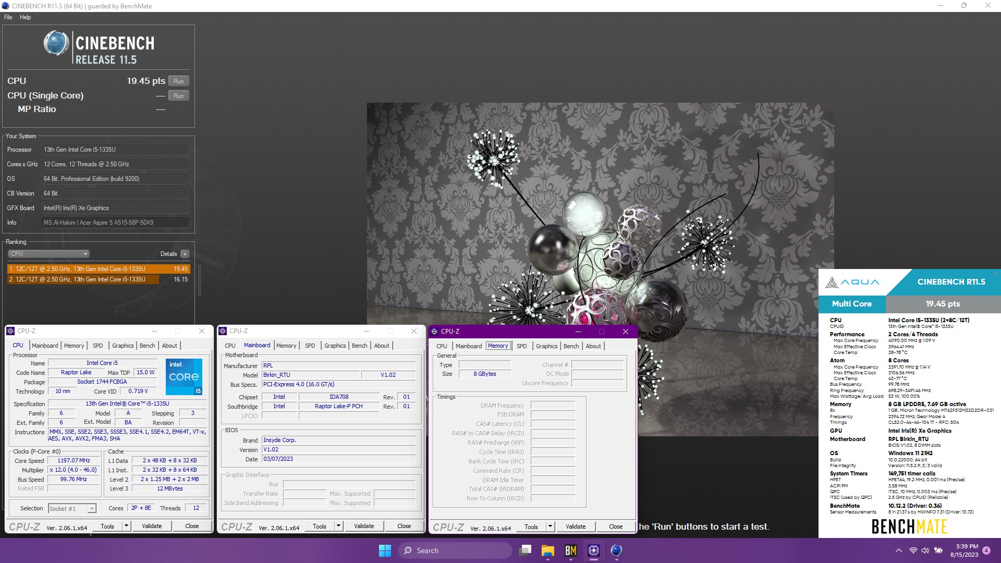Run the CPU multi-core benchmark
This screenshot has width=1001, height=563.
179,81
